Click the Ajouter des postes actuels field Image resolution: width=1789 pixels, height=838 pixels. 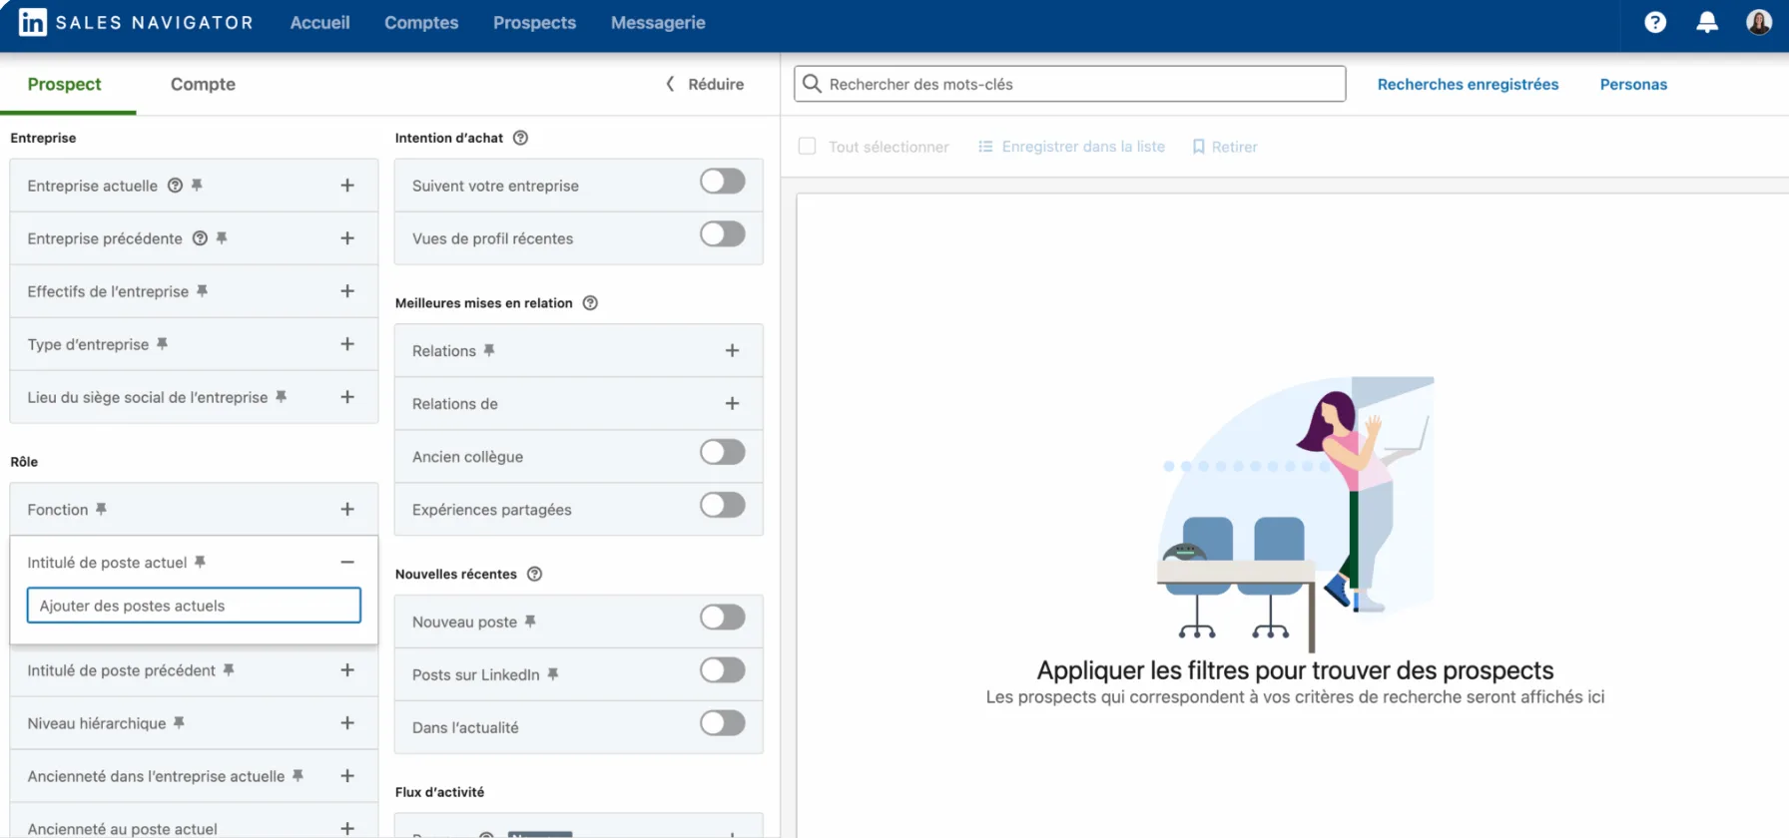pos(194,606)
